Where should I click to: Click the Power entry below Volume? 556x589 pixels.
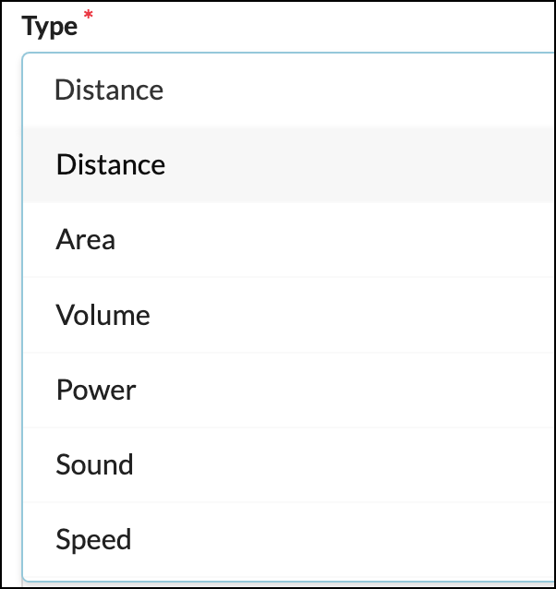(96, 390)
